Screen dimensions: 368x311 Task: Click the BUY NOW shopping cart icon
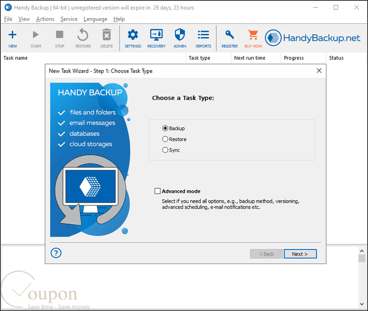253,35
